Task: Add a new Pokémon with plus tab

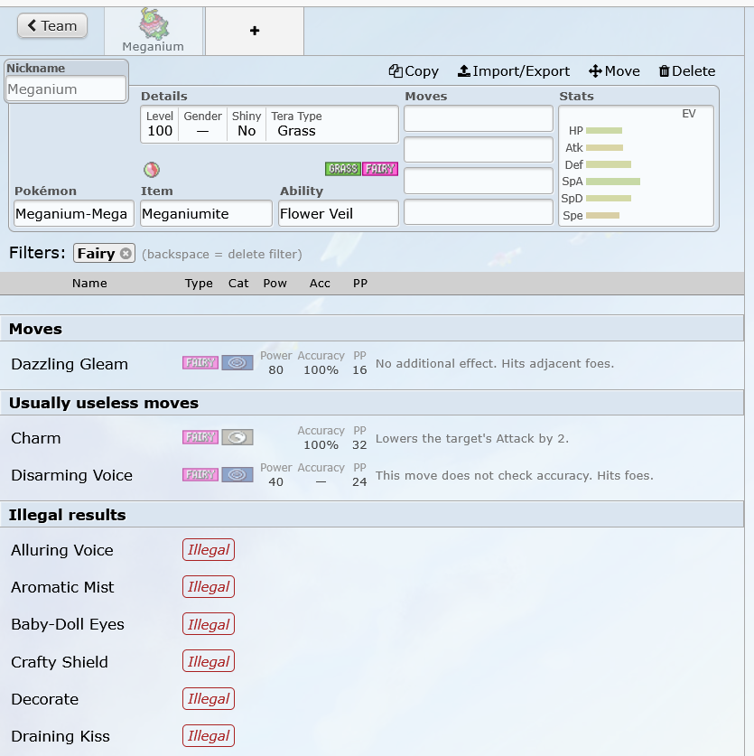Action: [255, 31]
